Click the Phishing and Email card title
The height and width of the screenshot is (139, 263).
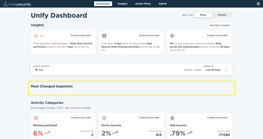pyautogui.click(x=45, y=125)
